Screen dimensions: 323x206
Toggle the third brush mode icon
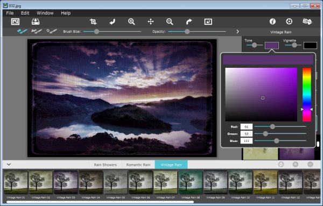click(52, 31)
